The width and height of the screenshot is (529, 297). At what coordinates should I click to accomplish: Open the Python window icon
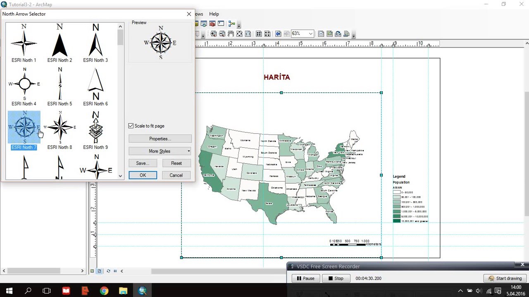(x=221, y=24)
